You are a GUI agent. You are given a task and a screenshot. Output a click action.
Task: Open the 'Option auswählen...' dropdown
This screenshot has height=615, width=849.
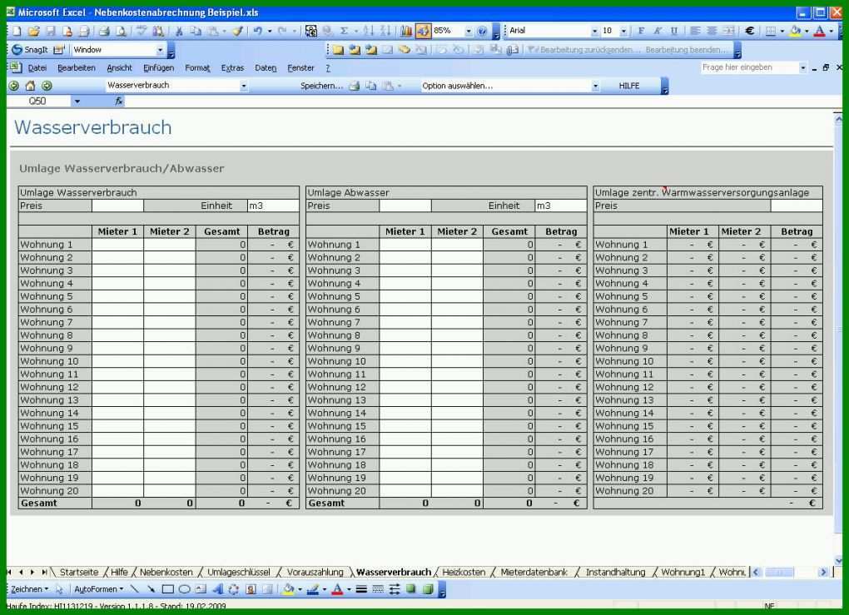[x=595, y=86]
